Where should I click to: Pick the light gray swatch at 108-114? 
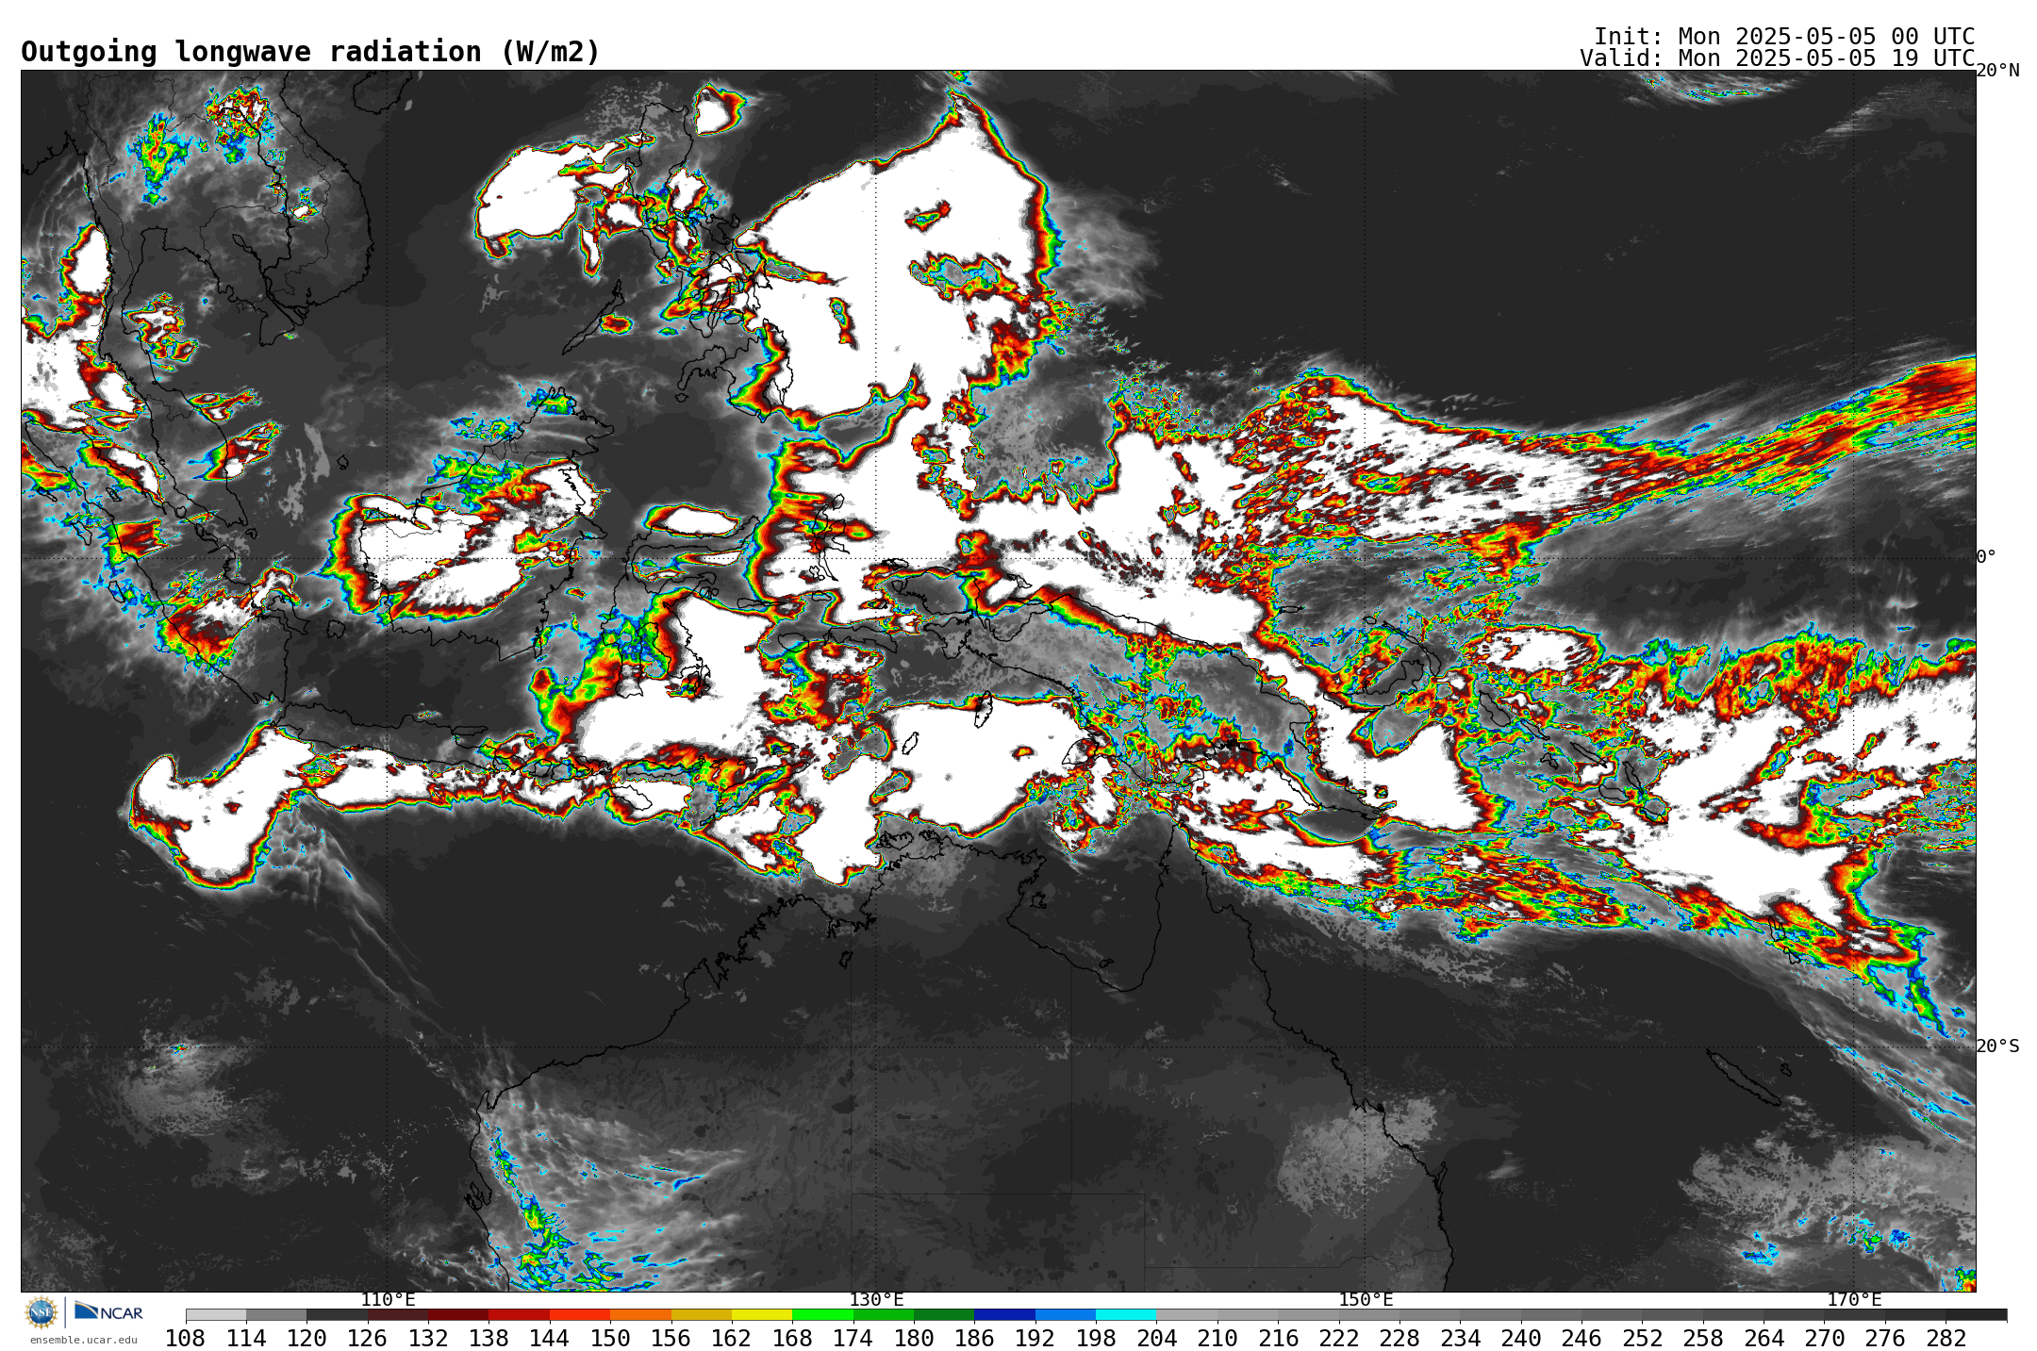[x=216, y=1315]
